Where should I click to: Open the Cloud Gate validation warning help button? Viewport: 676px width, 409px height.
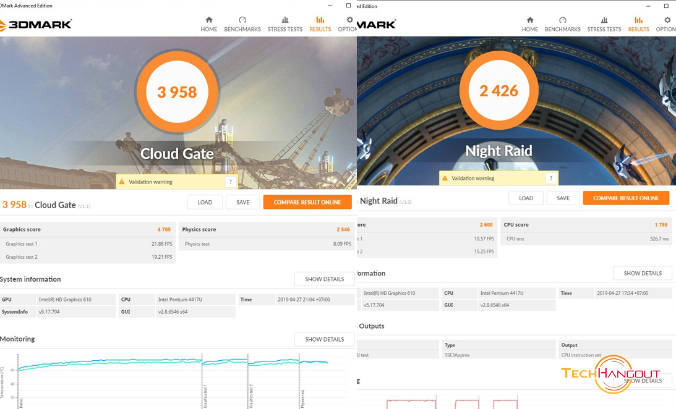coord(231,182)
